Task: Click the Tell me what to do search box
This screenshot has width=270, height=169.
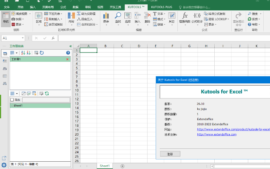Action: 195,7
